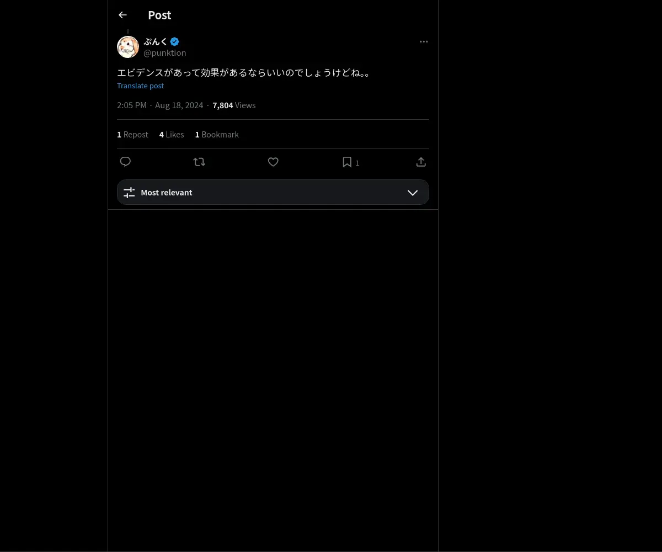Viewport: 662px width, 552px height.
Task: Click the ぷんく display name
Action: pyautogui.click(x=155, y=41)
